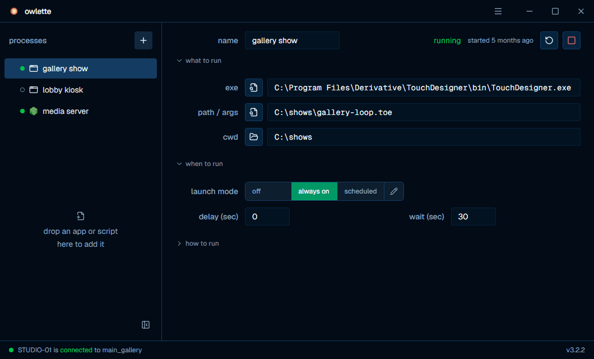Edit the cwd field
The height and width of the screenshot is (359, 594).
click(x=424, y=137)
